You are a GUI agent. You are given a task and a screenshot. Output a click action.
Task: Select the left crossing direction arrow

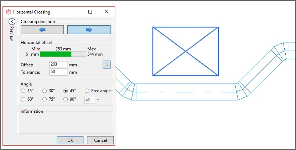tap(42, 30)
